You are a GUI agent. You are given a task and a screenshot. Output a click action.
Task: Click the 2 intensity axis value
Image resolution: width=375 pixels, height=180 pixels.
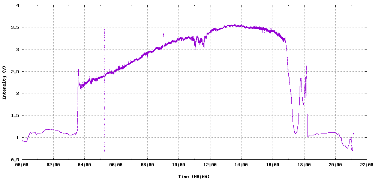[x=18, y=93]
